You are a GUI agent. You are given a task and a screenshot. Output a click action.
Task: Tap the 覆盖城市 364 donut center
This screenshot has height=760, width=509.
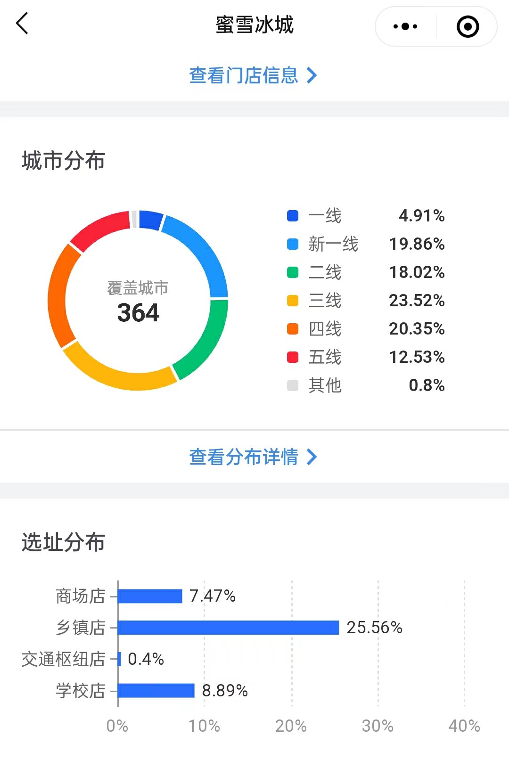138,302
